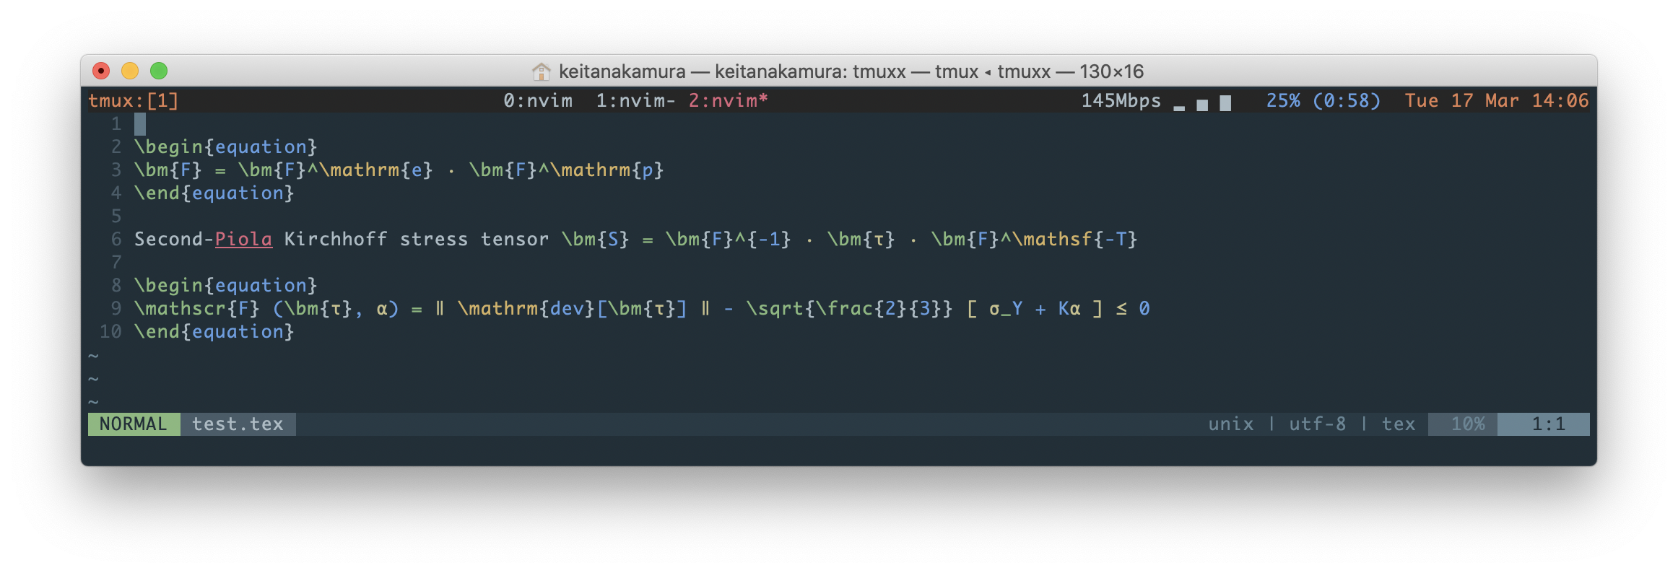This screenshot has height=573, width=1678.
Task: Switch to tmux window 1:nvim-
Action: (x=635, y=100)
